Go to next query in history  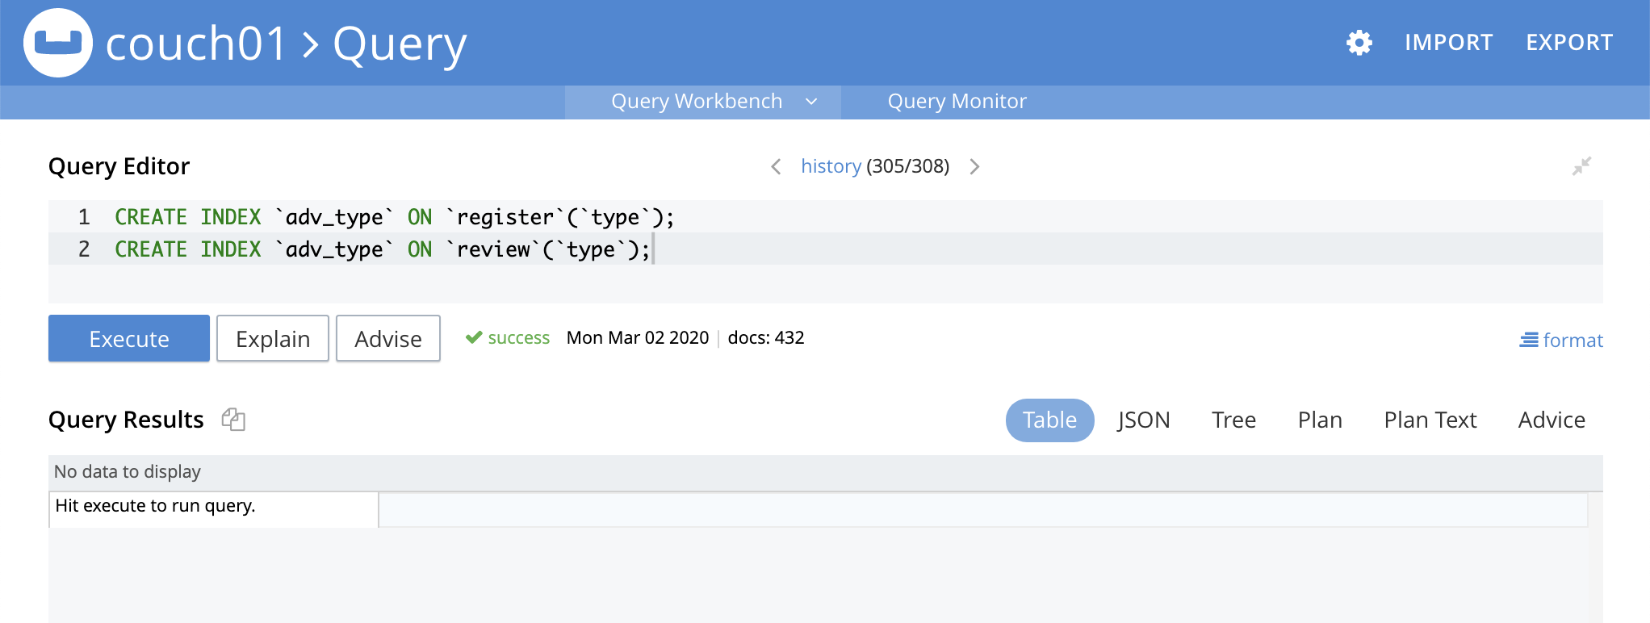click(x=974, y=166)
